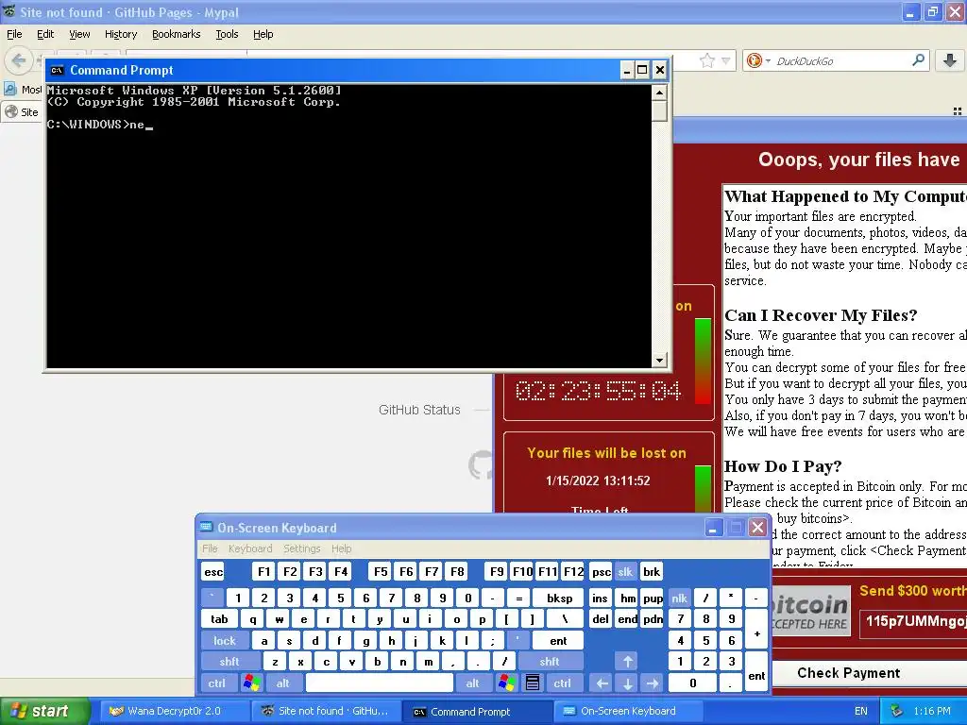Image resolution: width=967 pixels, height=725 pixels.
Task: Toggle the right ctrl key on keyboard
Action: pos(562,683)
